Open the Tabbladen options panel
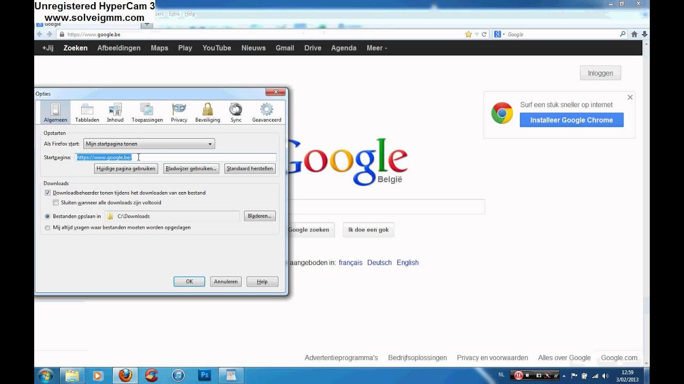 (x=87, y=113)
